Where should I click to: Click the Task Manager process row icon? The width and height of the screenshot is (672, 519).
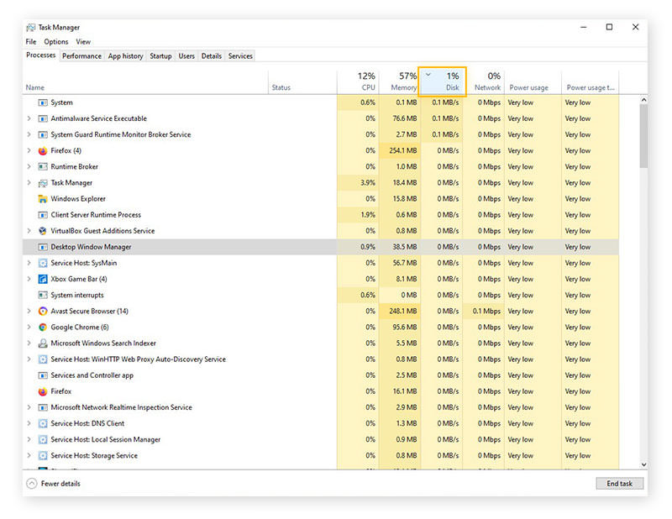pos(43,183)
